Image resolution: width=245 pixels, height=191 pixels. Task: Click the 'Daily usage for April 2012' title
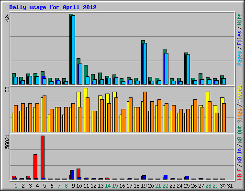53,7
